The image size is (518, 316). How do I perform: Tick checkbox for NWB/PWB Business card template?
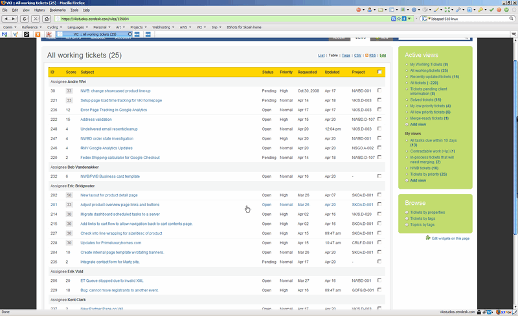(x=379, y=176)
